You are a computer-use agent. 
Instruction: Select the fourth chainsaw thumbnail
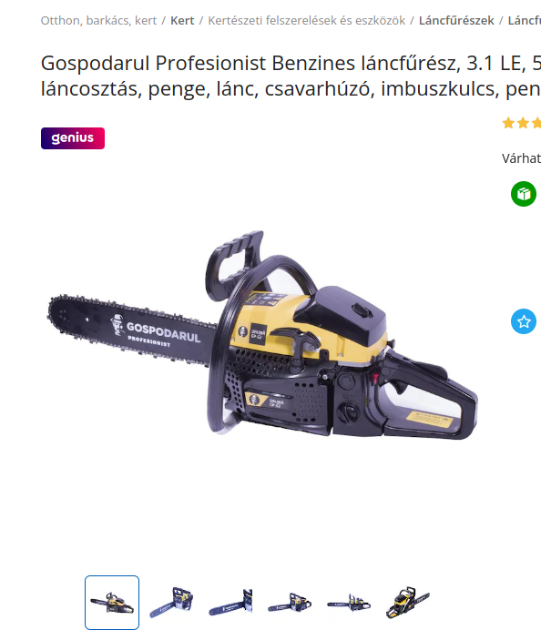click(290, 603)
